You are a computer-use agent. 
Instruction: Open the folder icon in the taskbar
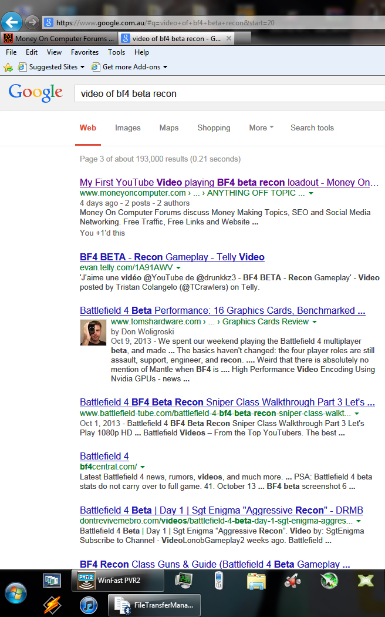click(256, 581)
